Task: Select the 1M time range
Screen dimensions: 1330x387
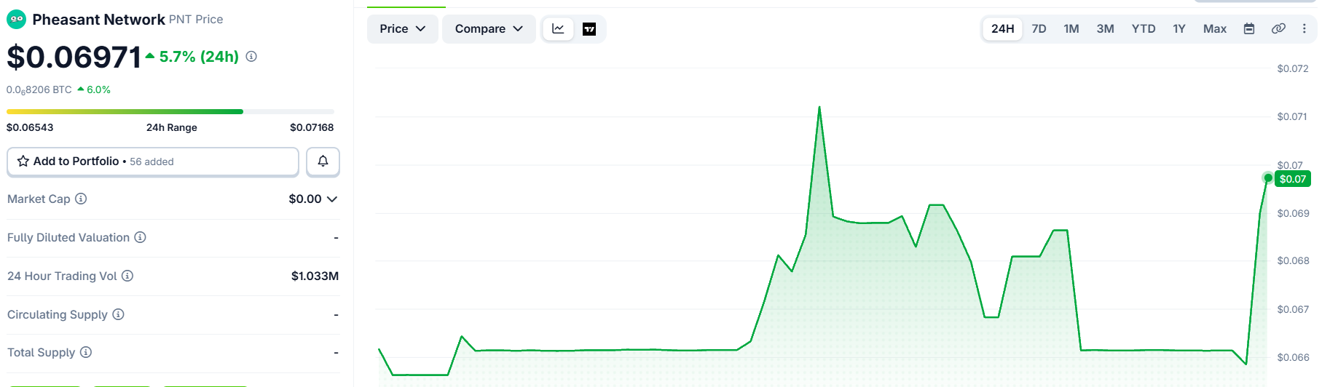Action: coord(1071,28)
